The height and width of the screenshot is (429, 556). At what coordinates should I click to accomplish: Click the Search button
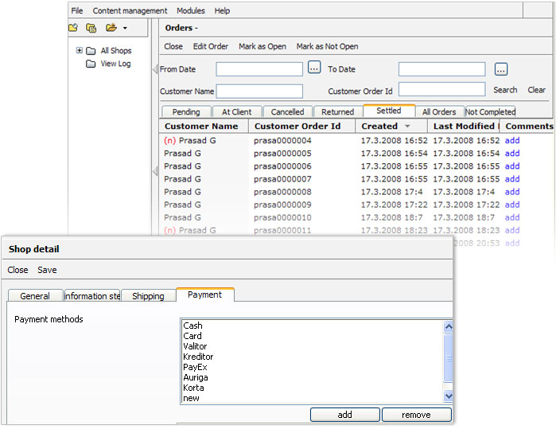(x=505, y=91)
